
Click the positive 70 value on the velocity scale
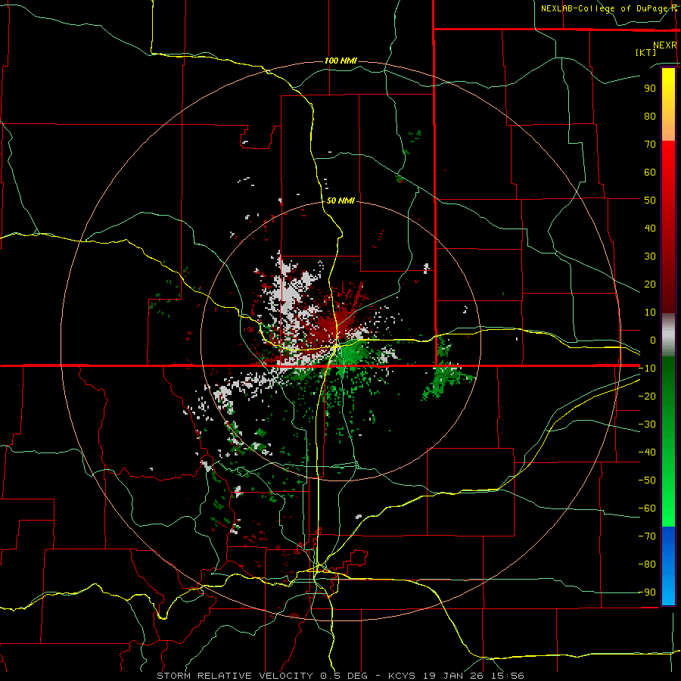(650, 145)
